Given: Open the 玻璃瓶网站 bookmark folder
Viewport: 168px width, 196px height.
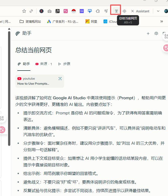Looking at the screenshot, I should [x=30, y=21].
